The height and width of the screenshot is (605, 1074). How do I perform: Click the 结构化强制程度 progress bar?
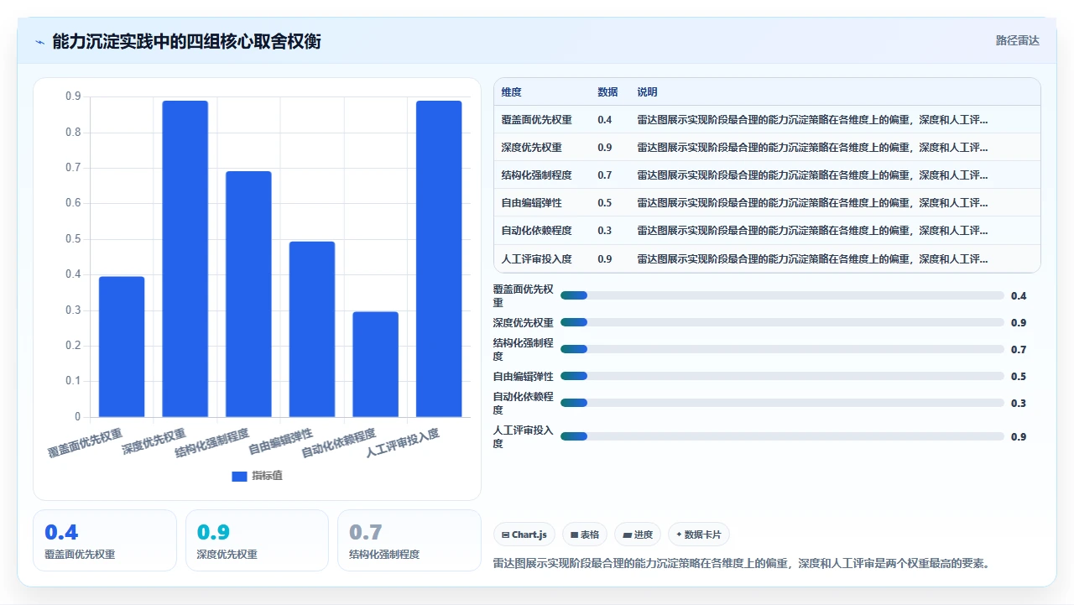pyautogui.click(x=782, y=349)
